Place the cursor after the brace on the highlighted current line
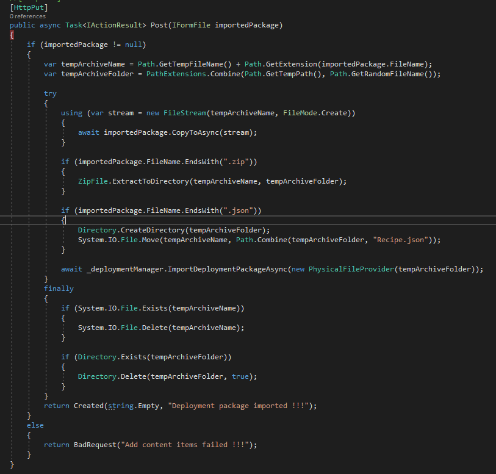 (65, 220)
